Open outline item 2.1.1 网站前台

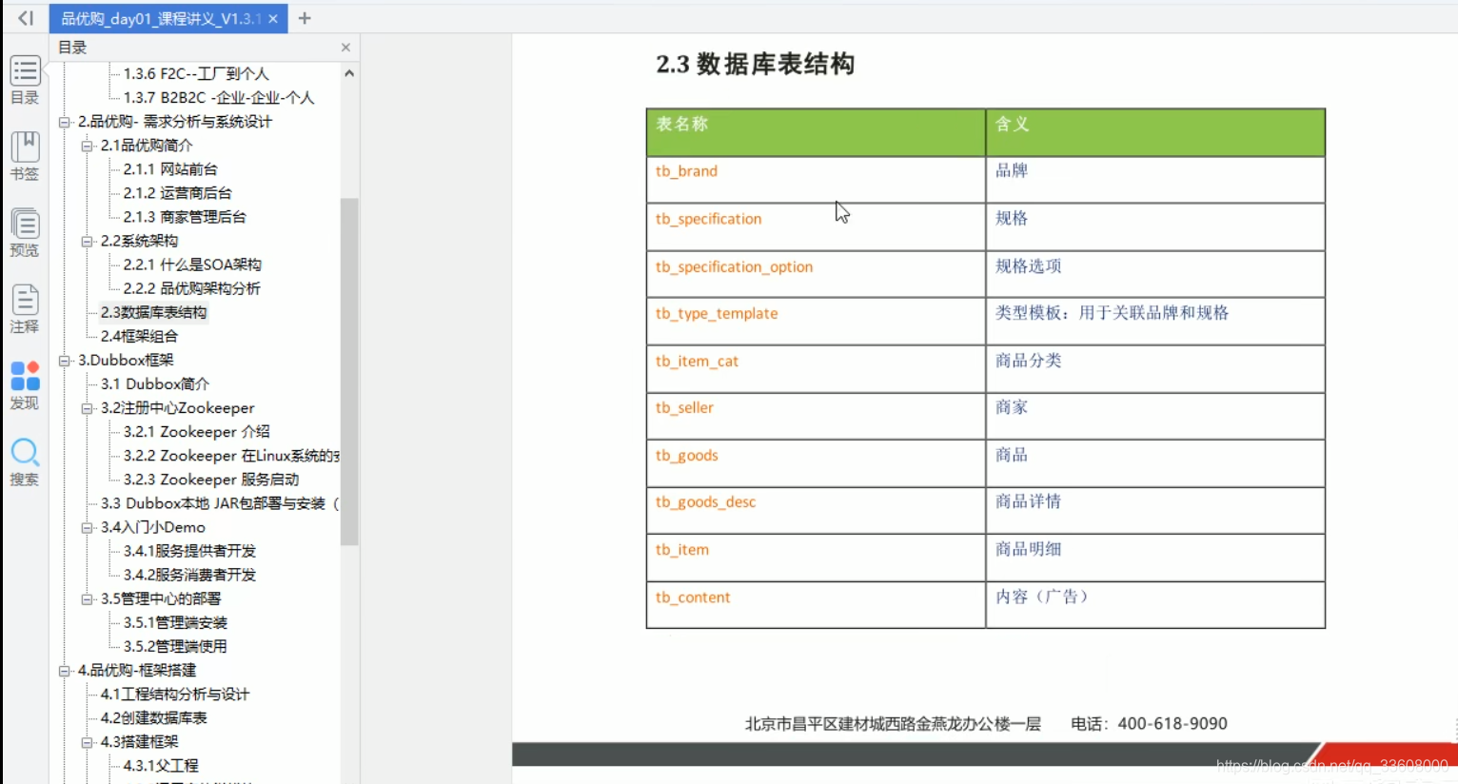point(170,168)
